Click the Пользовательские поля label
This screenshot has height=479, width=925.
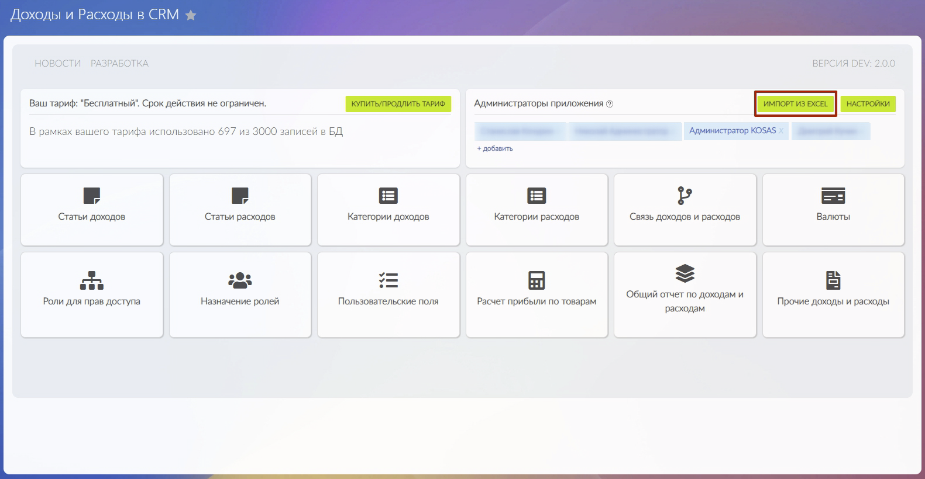point(388,301)
